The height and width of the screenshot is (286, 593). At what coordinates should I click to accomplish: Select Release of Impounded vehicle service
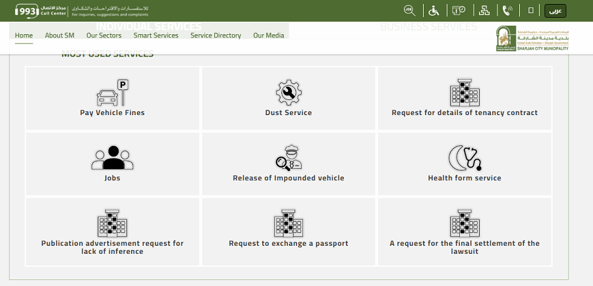(x=289, y=164)
